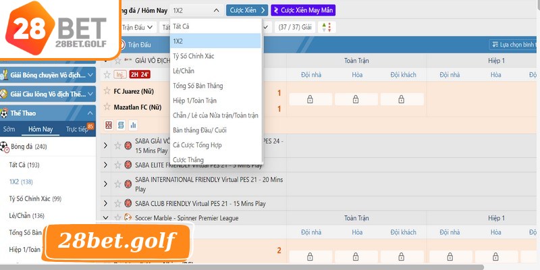
Task: Click locked 'Đội nhà' odds in Soccer Marble match
Action: [310, 256]
